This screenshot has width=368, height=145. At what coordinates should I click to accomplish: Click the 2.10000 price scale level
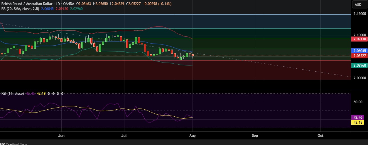click(359, 34)
